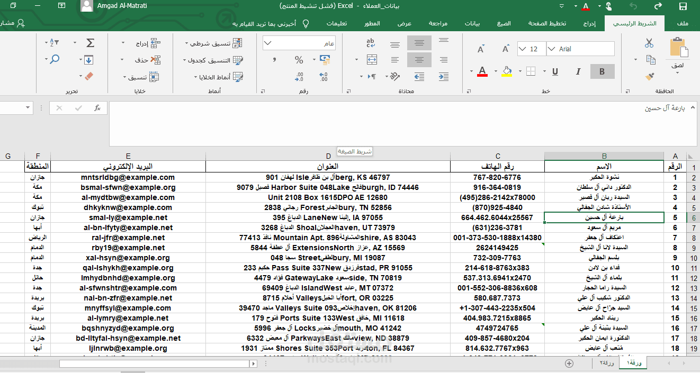Switch to the الصيغ Formulas tab
Screen dimensions: 700x373
(503, 23)
